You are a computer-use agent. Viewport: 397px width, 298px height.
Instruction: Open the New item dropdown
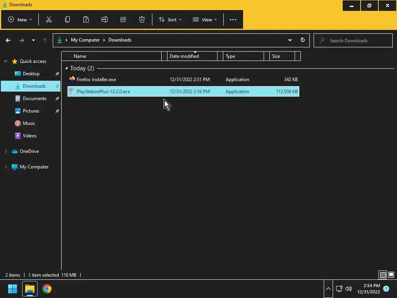click(x=20, y=19)
